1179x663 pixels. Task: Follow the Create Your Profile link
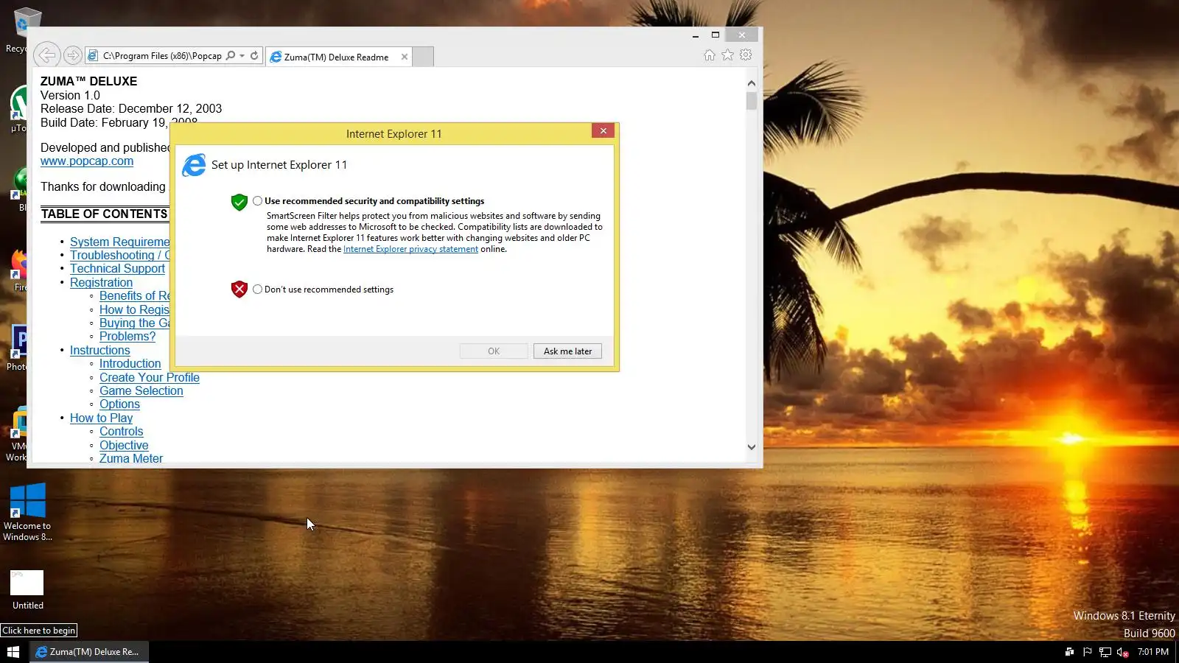pos(150,378)
